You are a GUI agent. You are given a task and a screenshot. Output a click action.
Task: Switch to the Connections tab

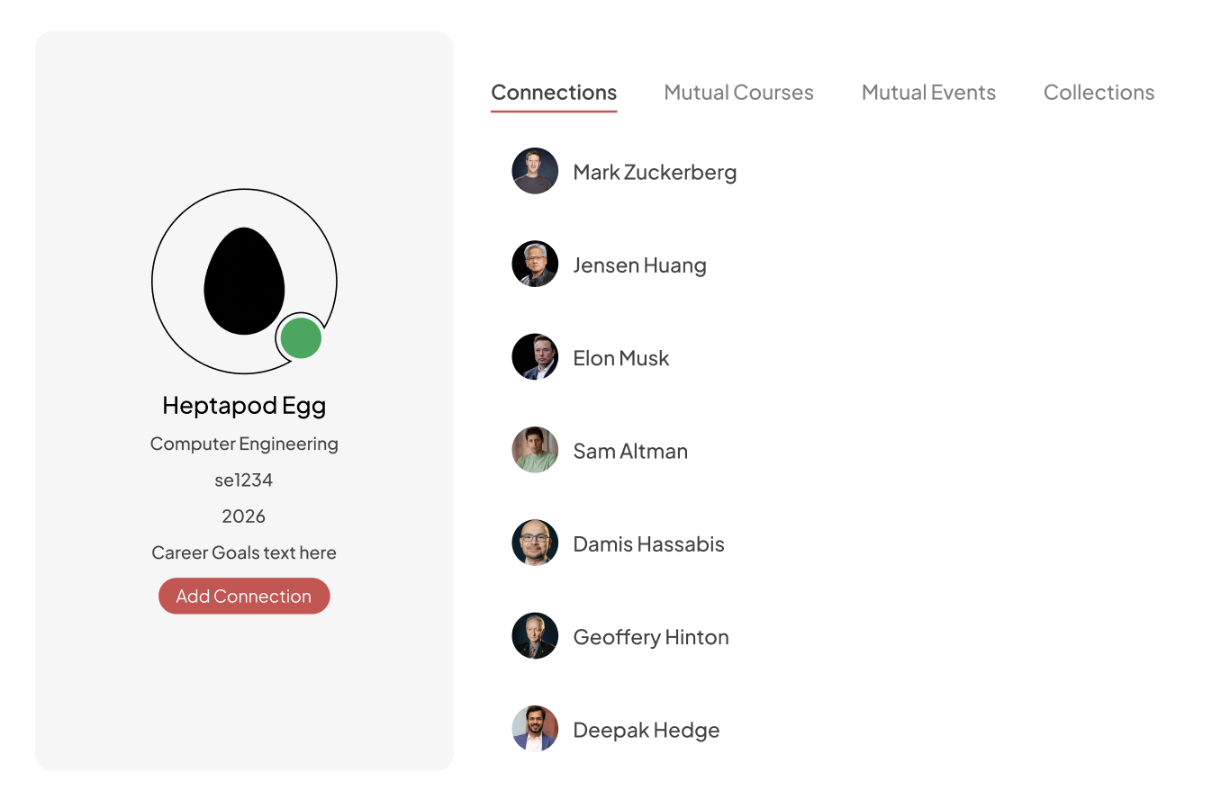[554, 93]
